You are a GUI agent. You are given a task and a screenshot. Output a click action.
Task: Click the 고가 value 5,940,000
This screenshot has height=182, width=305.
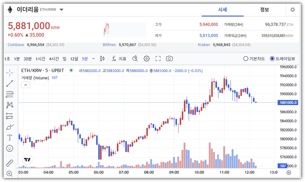(209, 25)
